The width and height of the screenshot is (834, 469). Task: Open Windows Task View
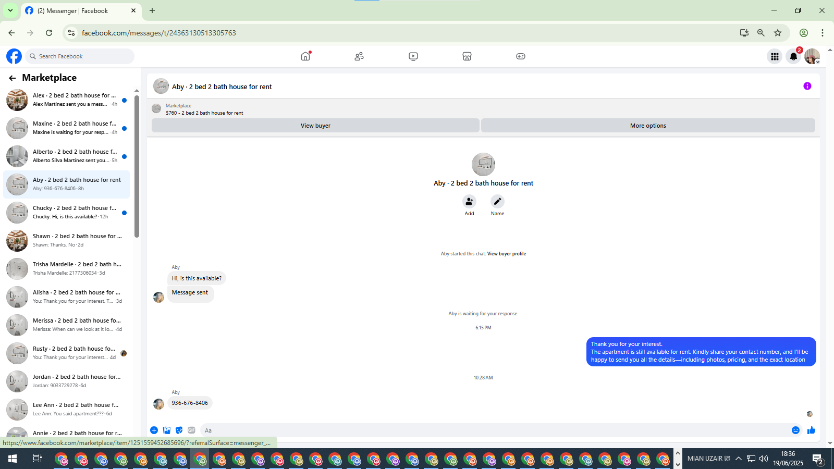tap(38, 459)
